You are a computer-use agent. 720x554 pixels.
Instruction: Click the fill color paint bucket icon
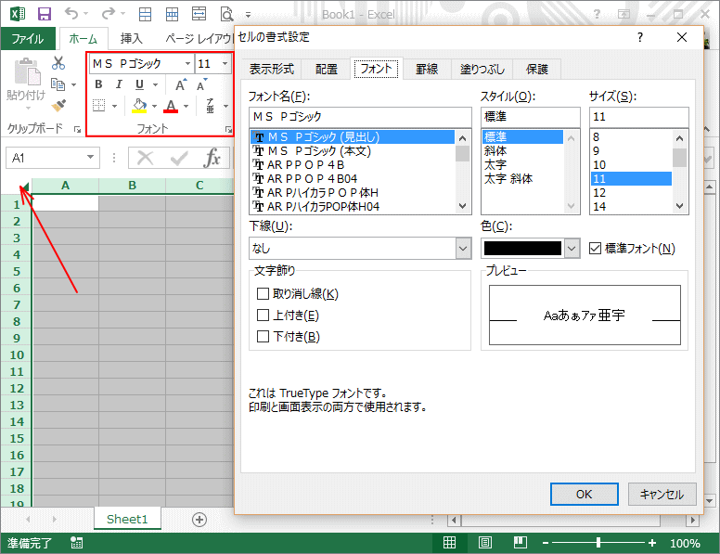click(x=139, y=106)
